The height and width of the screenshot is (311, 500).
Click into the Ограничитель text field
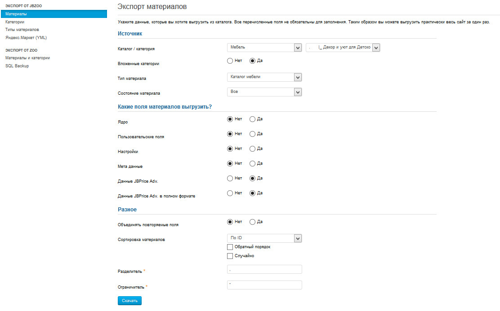point(265,285)
